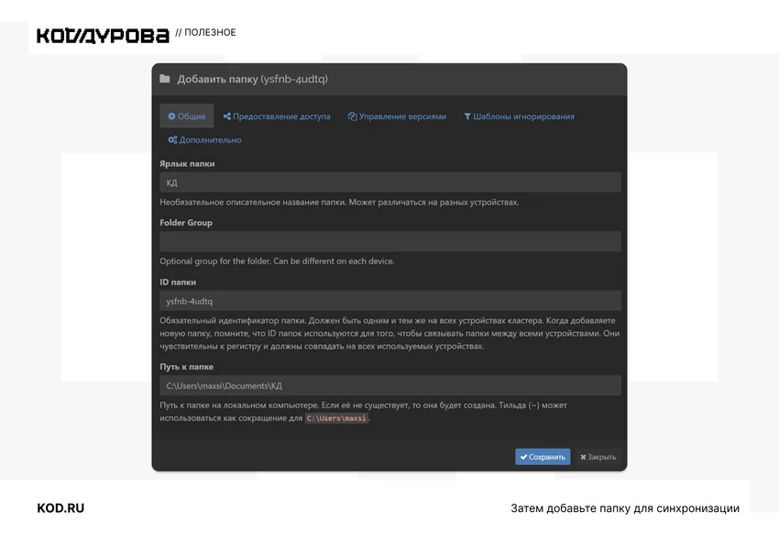779x534 pixels.
Task: Open the Общие tab
Action: point(187,116)
